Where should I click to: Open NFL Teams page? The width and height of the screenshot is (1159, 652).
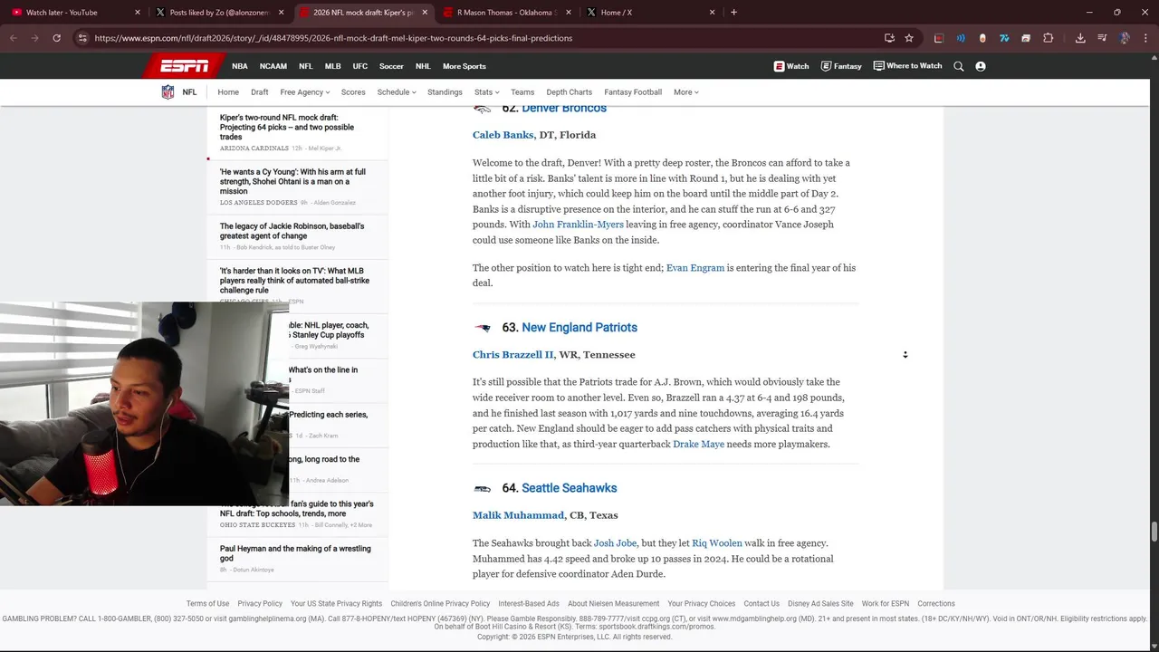coord(522,92)
